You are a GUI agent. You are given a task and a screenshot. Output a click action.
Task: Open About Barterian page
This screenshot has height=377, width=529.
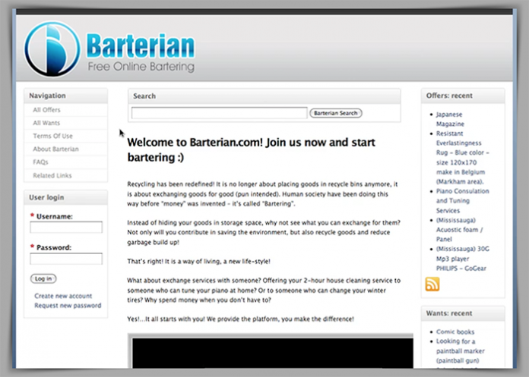click(x=55, y=149)
